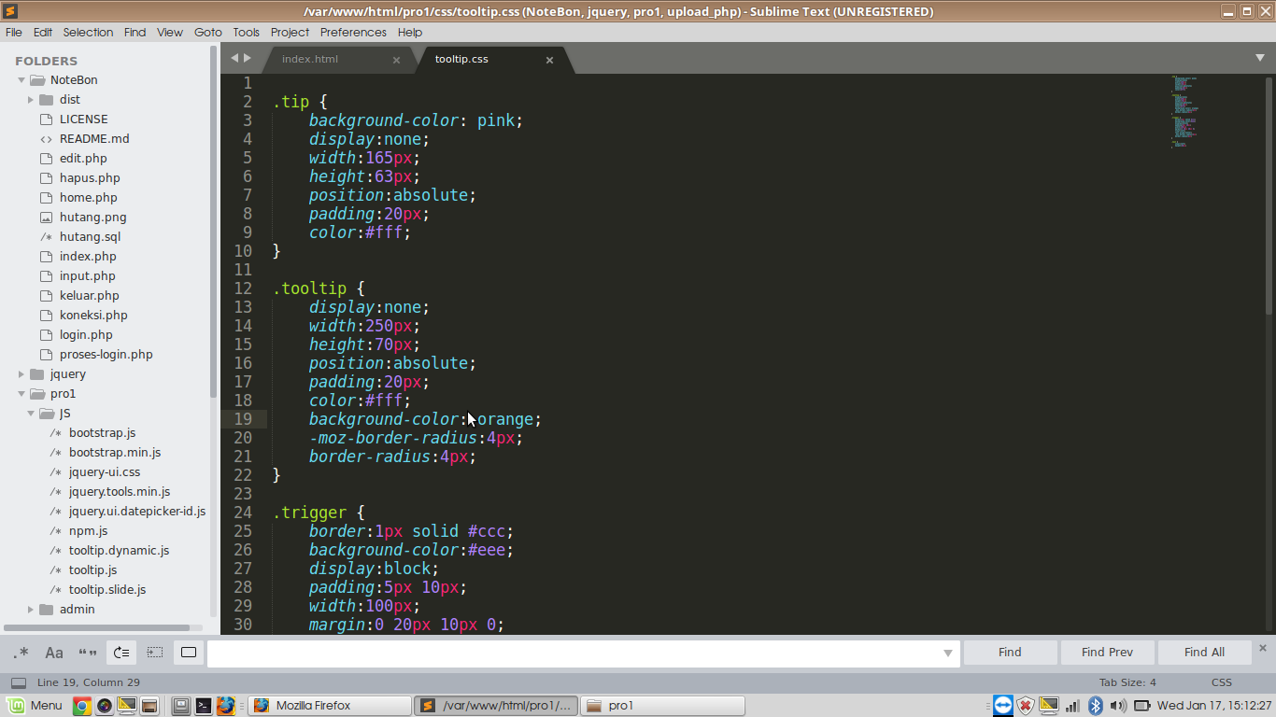Collapse the pro1 folder
Image resolution: width=1276 pixels, height=717 pixels.
(21, 394)
